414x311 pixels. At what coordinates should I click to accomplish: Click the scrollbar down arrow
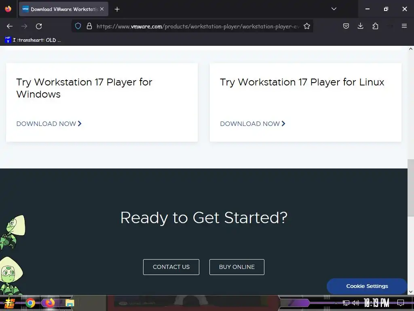click(x=411, y=292)
